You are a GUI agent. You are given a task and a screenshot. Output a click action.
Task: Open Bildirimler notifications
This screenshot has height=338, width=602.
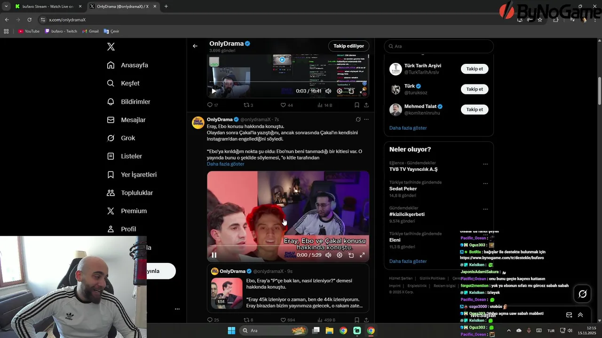pos(128,101)
